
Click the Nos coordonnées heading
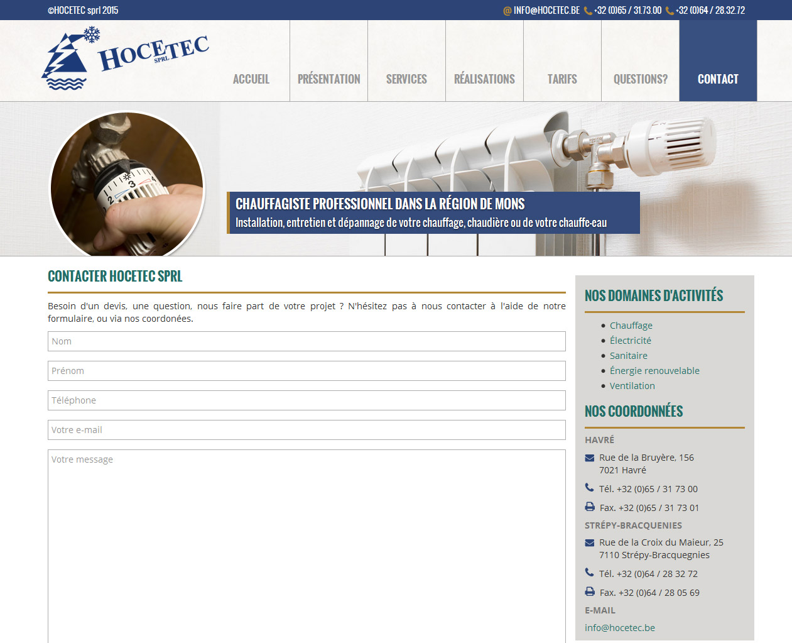pos(634,412)
